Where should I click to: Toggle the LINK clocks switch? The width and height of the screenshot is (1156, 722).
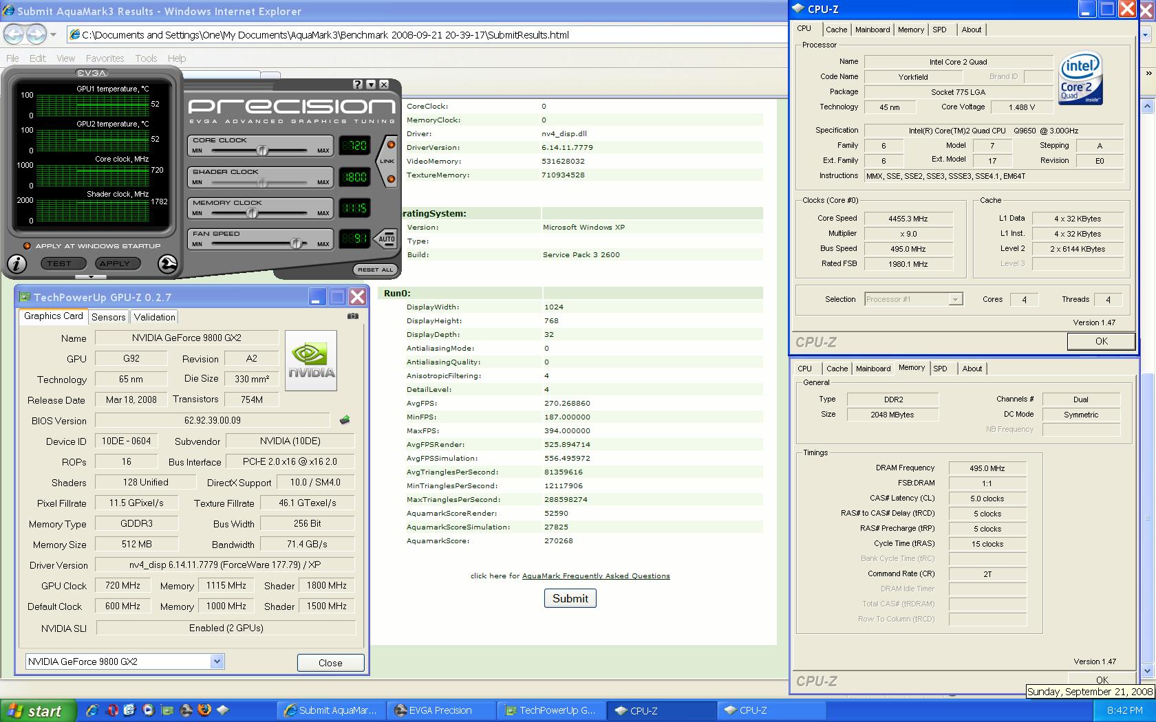[x=387, y=162]
